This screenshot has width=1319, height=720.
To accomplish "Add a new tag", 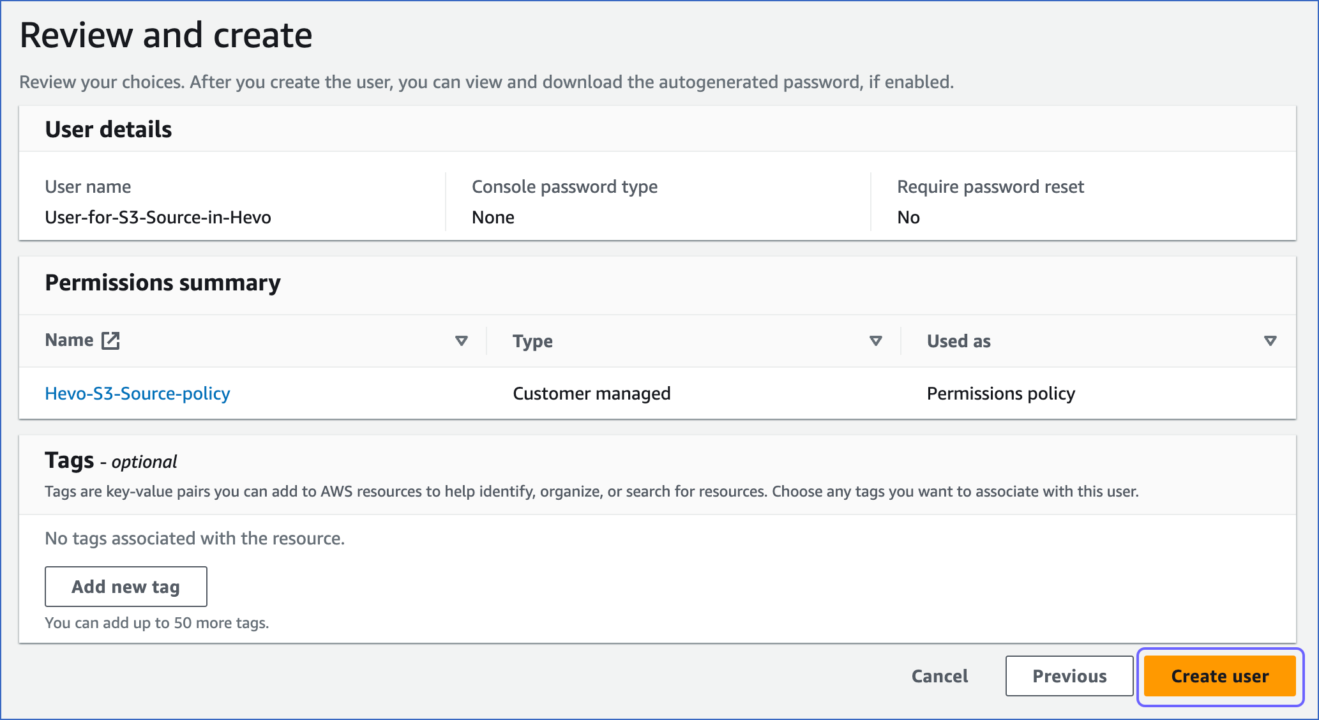I will (126, 587).
